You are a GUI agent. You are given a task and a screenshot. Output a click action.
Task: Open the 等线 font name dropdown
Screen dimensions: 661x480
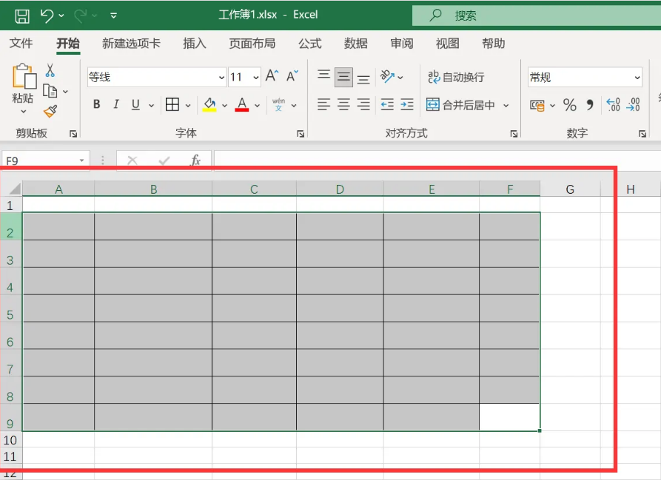click(x=221, y=78)
